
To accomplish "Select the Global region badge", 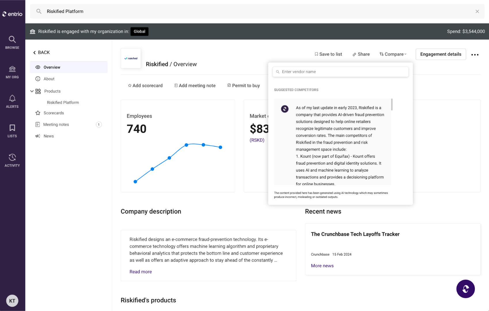I will pos(139,31).
